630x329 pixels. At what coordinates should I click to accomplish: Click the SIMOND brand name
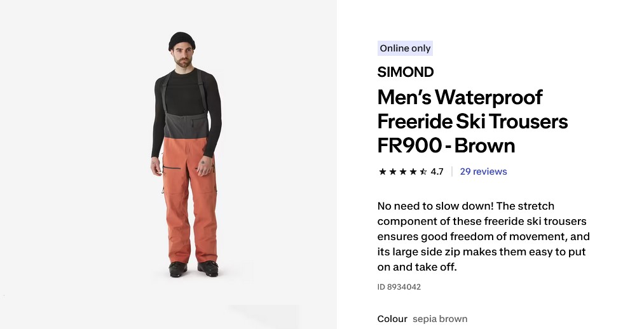(x=406, y=72)
